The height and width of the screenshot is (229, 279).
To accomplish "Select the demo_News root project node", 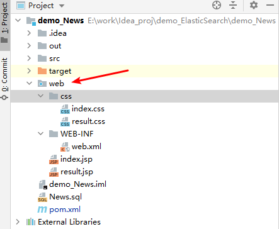I will pyautogui.click(x=60, y=21).
